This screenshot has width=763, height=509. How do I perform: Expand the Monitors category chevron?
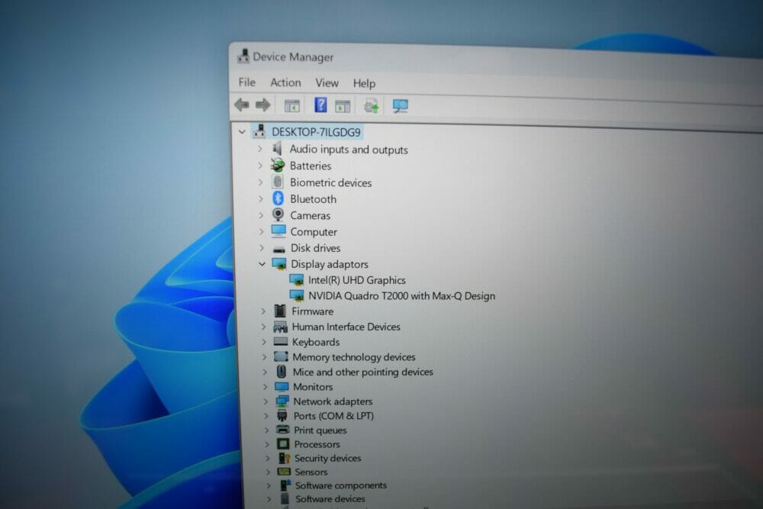click(x=266, y=387)
